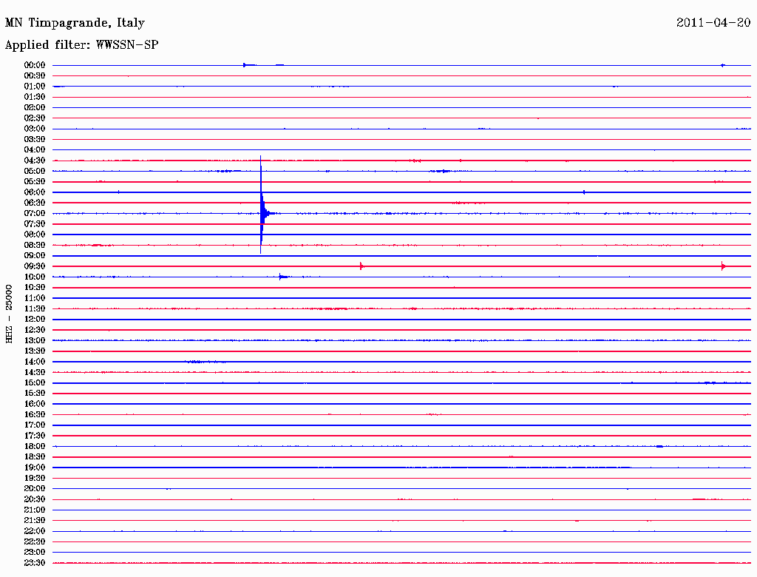Select the 19:00 time label

pos(35,468)
